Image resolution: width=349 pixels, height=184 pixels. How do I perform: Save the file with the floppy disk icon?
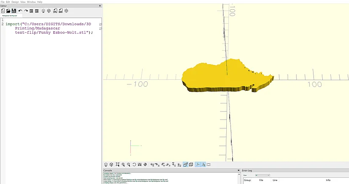(14, 11)
